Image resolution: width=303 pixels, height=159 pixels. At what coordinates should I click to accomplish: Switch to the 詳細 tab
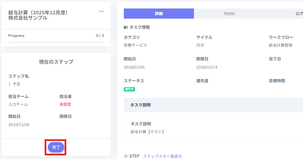(x=159, y=14)
